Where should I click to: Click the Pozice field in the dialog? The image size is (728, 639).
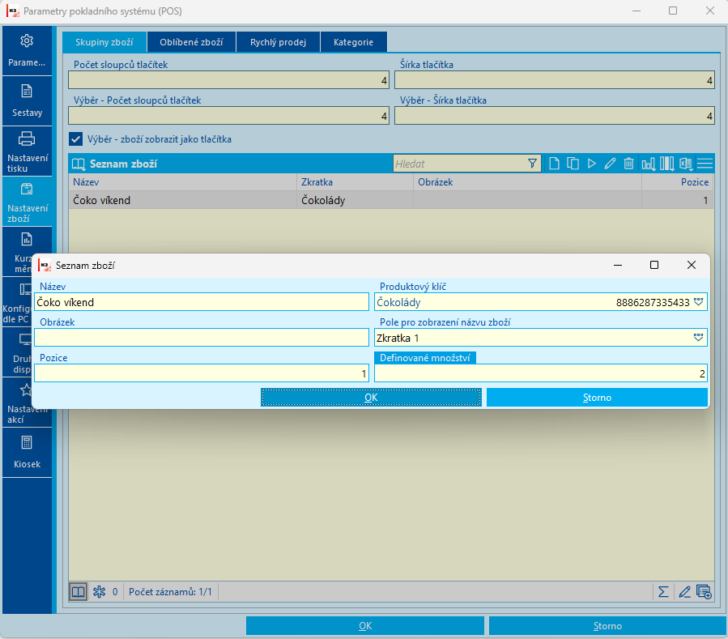pyautogui.click(x=202, y=373)
